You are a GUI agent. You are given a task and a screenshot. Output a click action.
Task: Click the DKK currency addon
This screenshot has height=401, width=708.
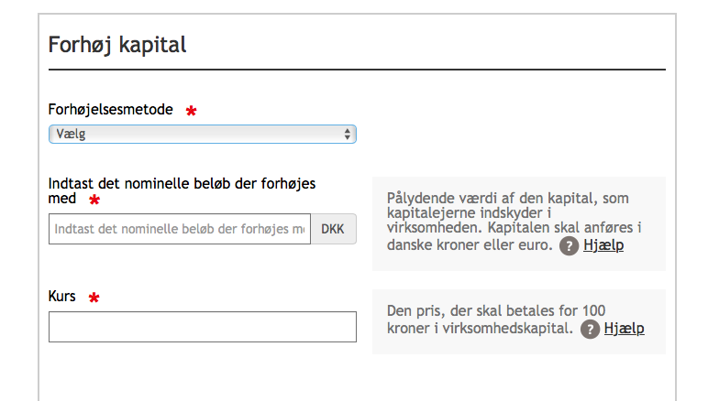coord(333,229)
